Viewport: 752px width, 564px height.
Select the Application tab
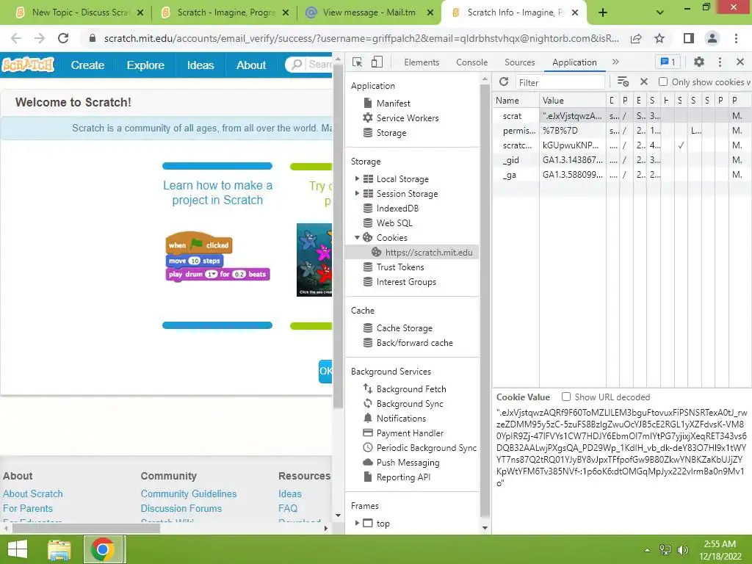(574, 62)
